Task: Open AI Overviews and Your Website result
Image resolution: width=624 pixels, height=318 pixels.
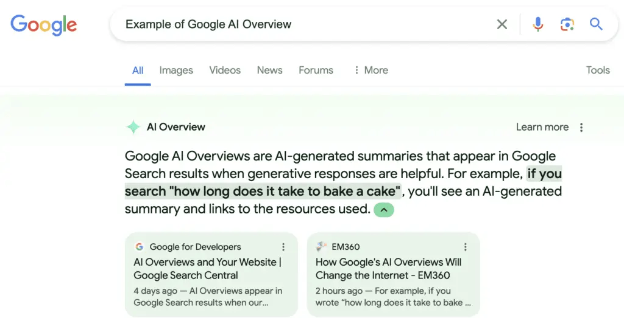Action: [x=207, y=268]
